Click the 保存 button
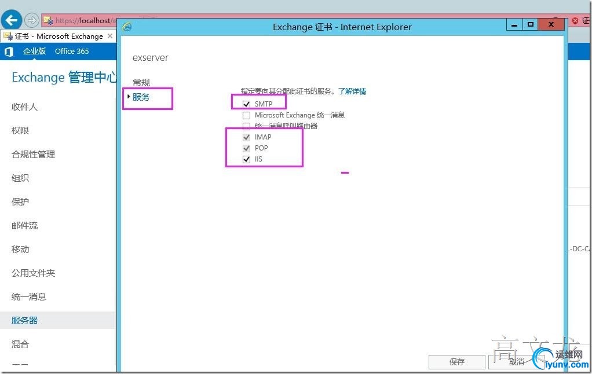The width and height of the screenshot is (592, 374). (x=457, y=362)
